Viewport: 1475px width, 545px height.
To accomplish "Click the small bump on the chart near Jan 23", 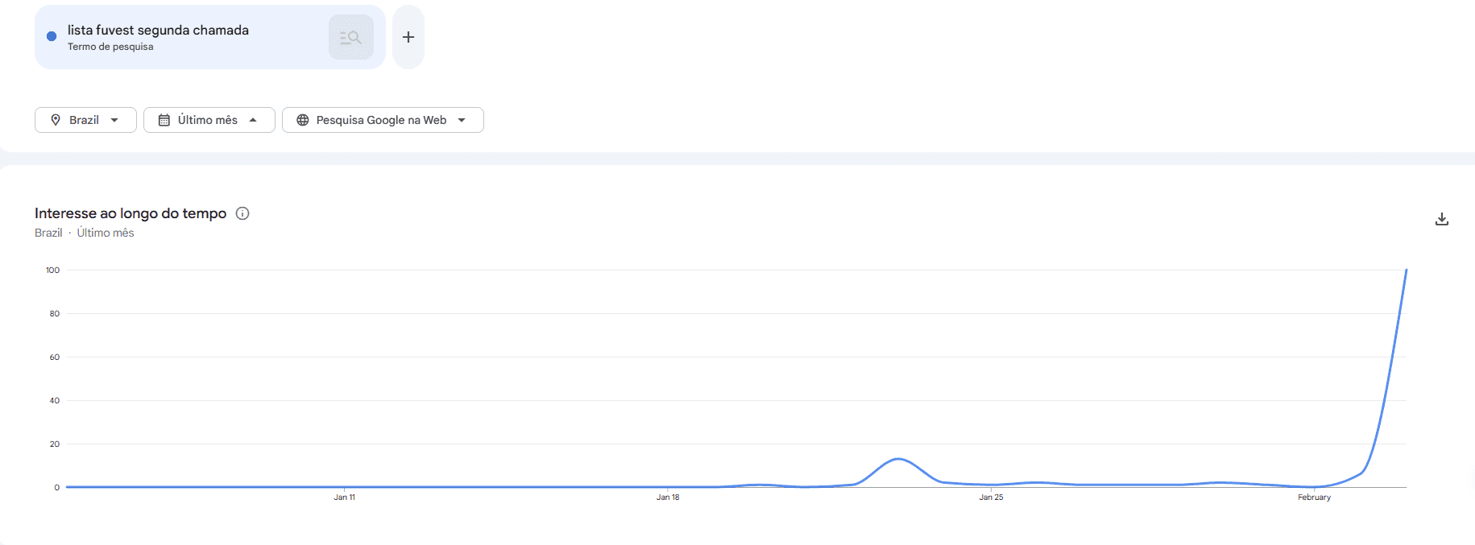I will coord(897,460).
